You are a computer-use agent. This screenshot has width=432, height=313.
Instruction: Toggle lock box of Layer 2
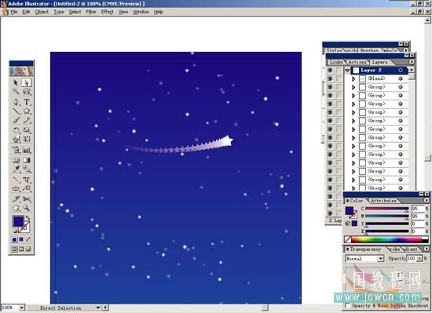[x=339, y=71]
